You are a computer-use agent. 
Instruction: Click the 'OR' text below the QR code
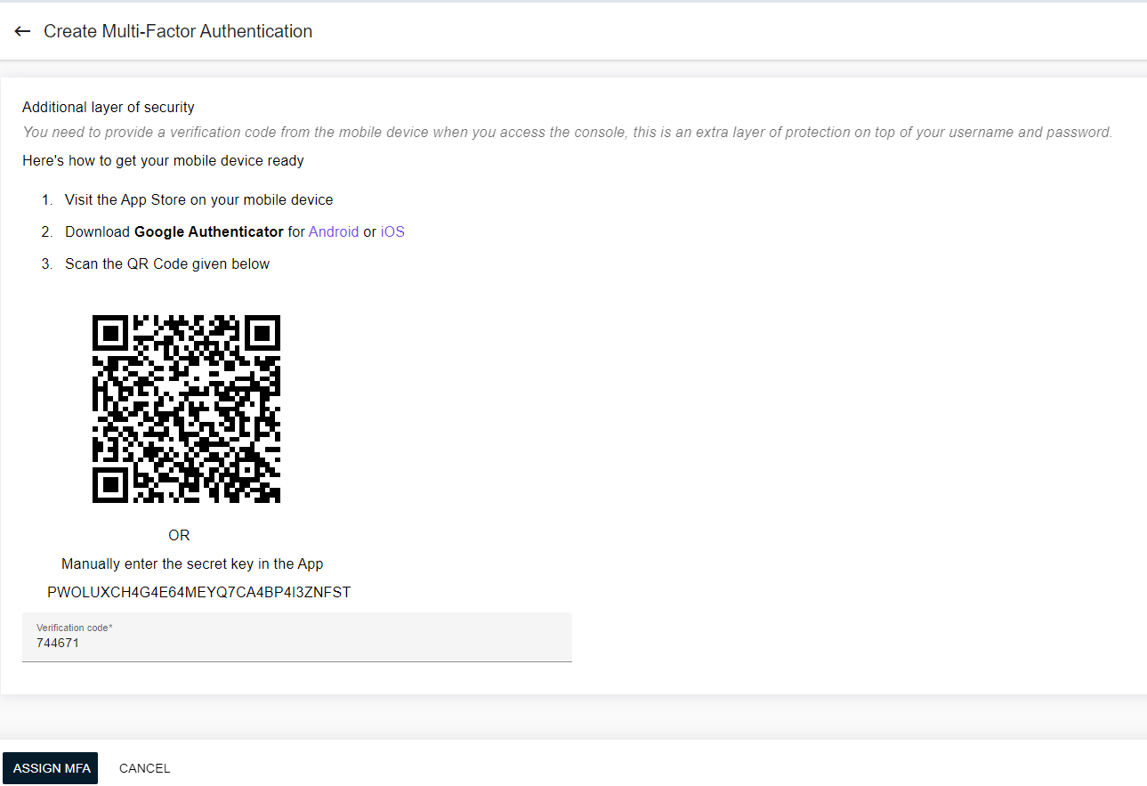pos(179,535)
